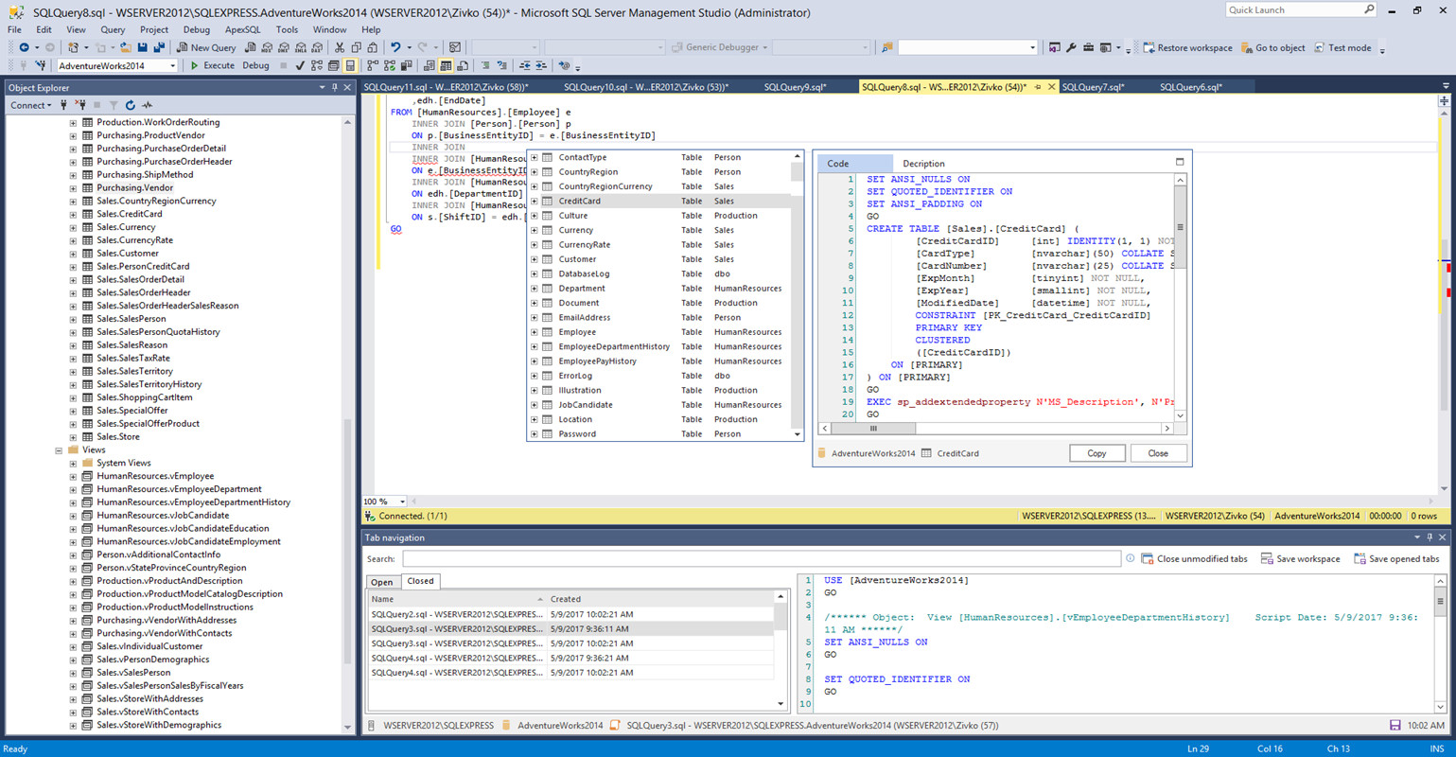This screenshot has width=1456, height=757.
Task: Click the Debug button in SQL toolbar
Action: tap(255, 65)
